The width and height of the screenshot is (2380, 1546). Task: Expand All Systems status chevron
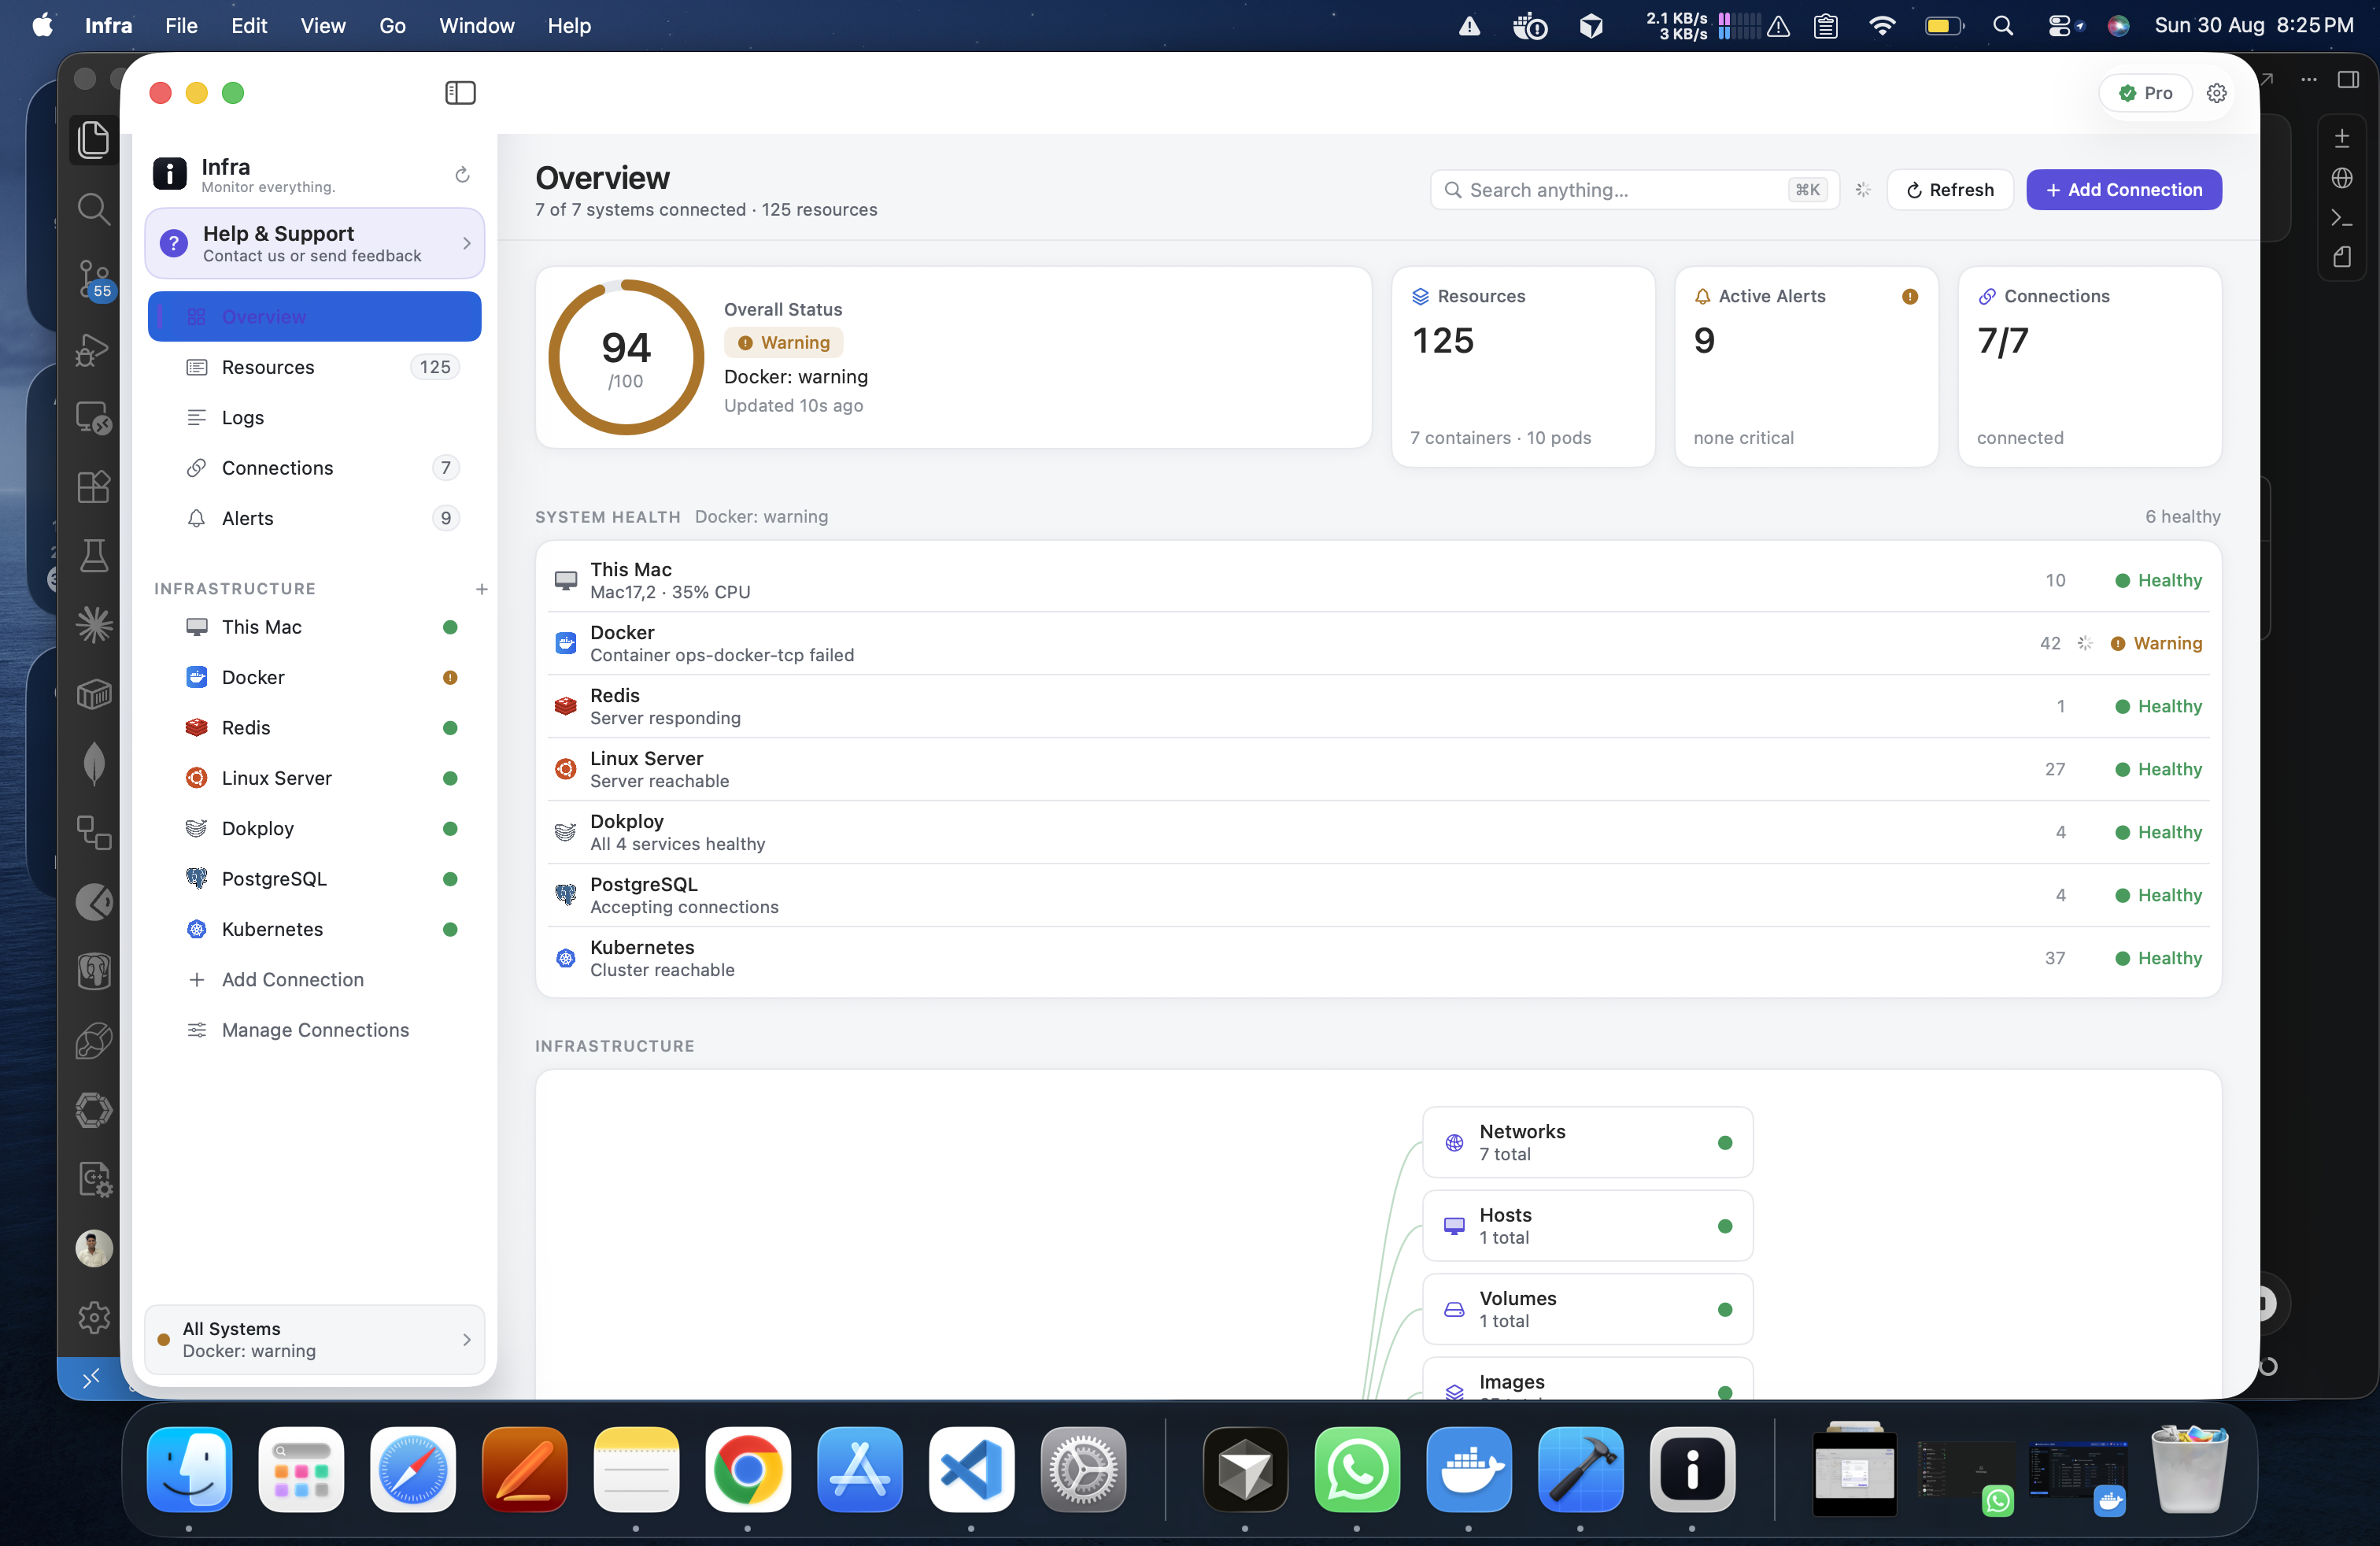(x=467, y=1340)
